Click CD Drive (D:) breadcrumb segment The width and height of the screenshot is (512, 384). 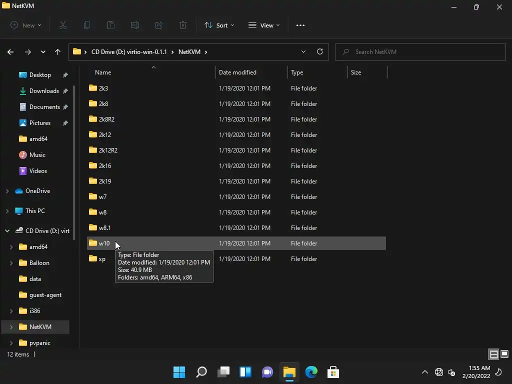click(x=129, y=52)
